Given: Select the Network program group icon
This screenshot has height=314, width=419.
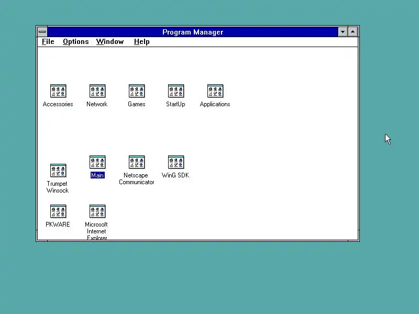Looking at the screenshot, I should [97, 91].
